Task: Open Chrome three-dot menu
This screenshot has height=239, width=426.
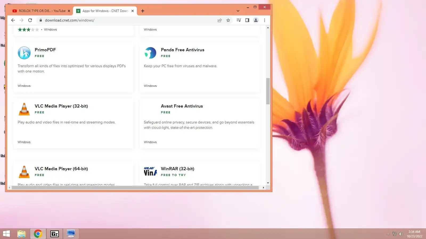Action: (x=264, y=20)
